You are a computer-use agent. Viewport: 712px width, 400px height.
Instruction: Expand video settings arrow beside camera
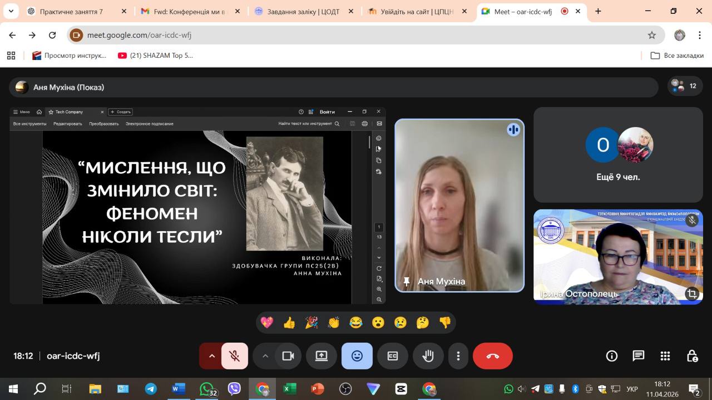click(265, 356)
